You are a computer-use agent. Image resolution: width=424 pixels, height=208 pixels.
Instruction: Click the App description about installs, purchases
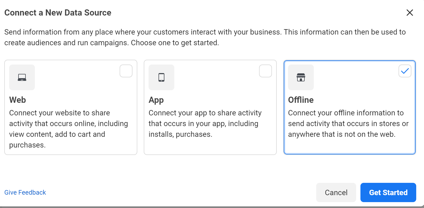[205, 123]
